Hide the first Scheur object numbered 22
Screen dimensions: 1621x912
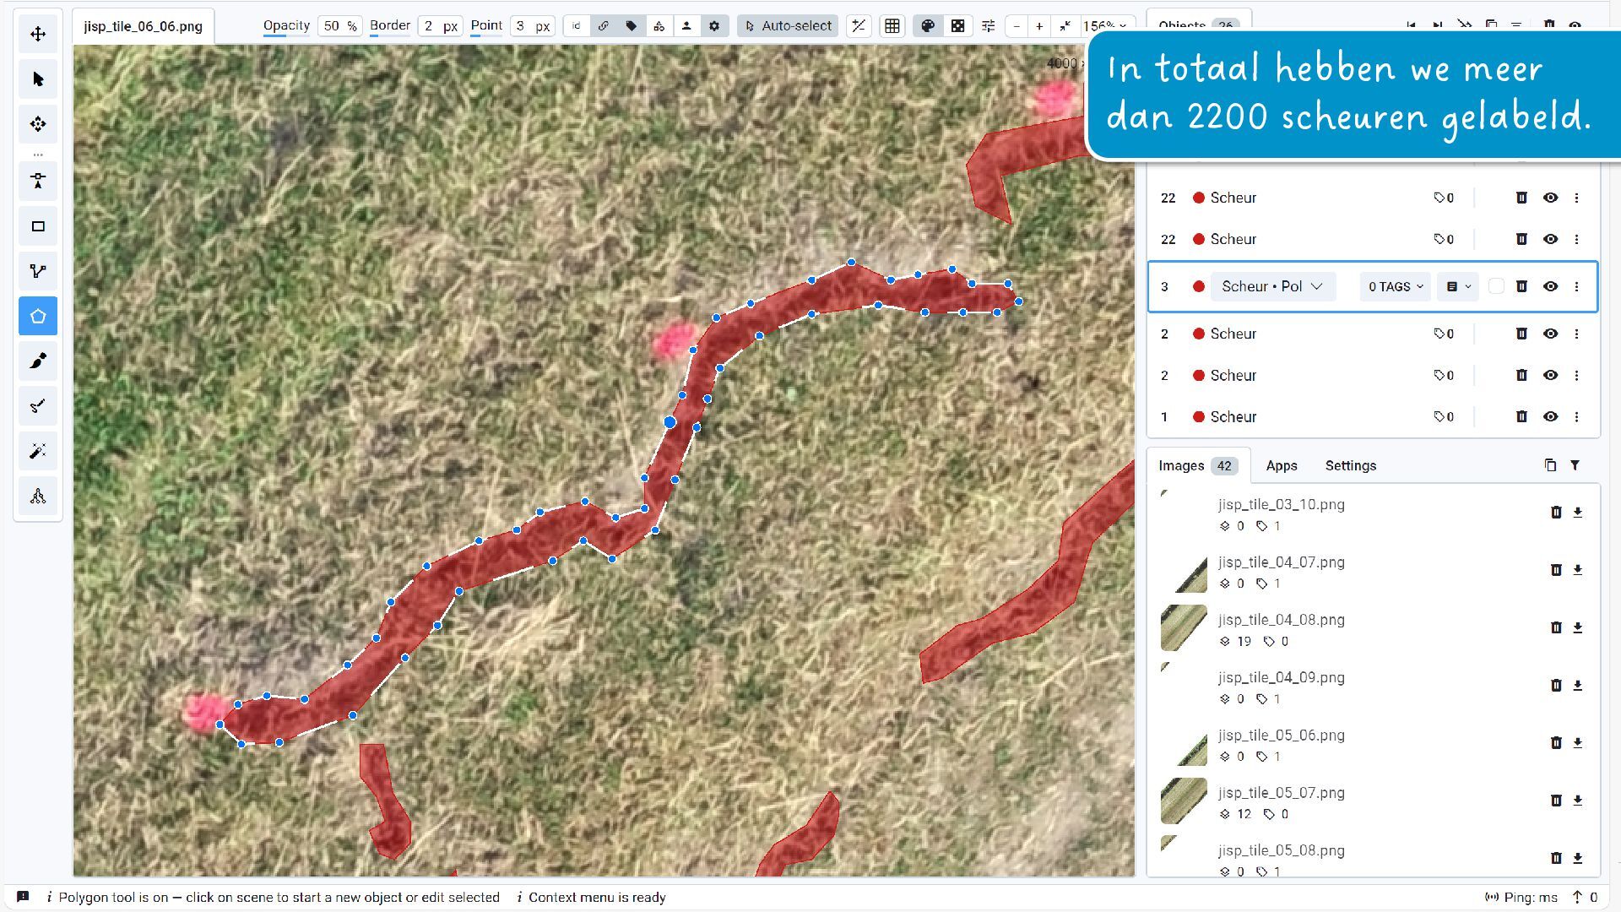point(1550,198)
